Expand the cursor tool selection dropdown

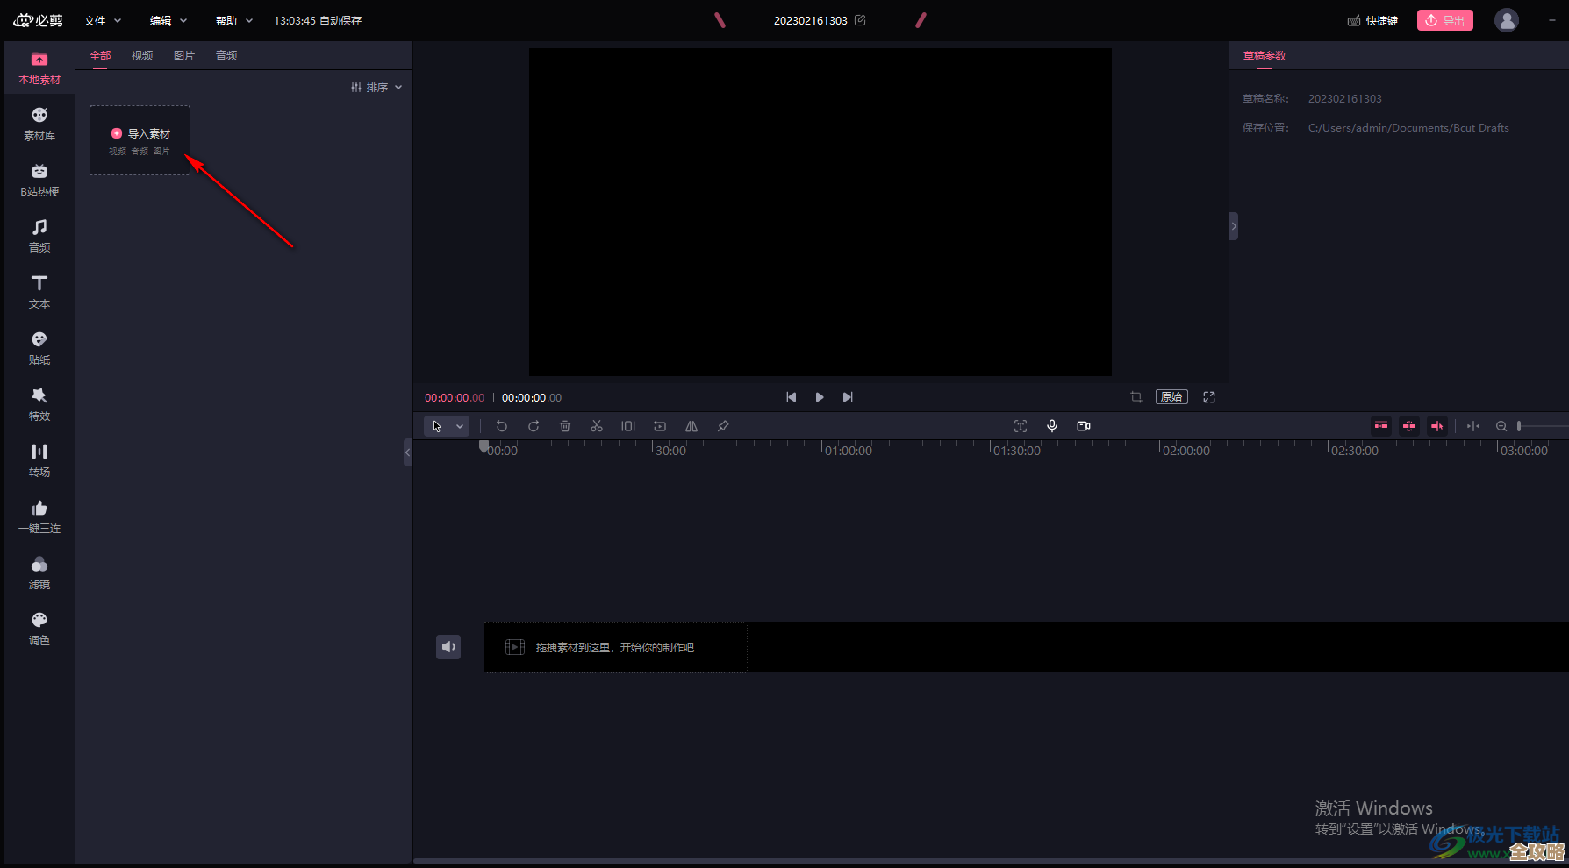coord(460,426)
